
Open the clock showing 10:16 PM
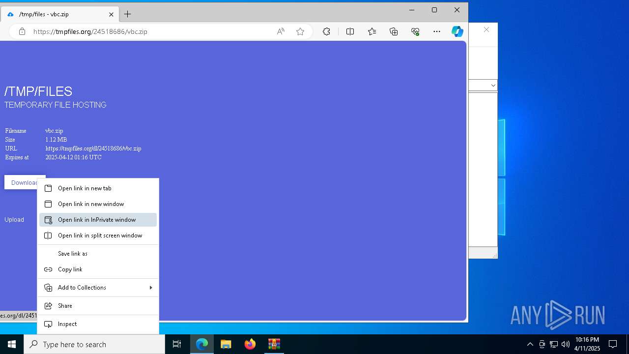tap(587, 344)
